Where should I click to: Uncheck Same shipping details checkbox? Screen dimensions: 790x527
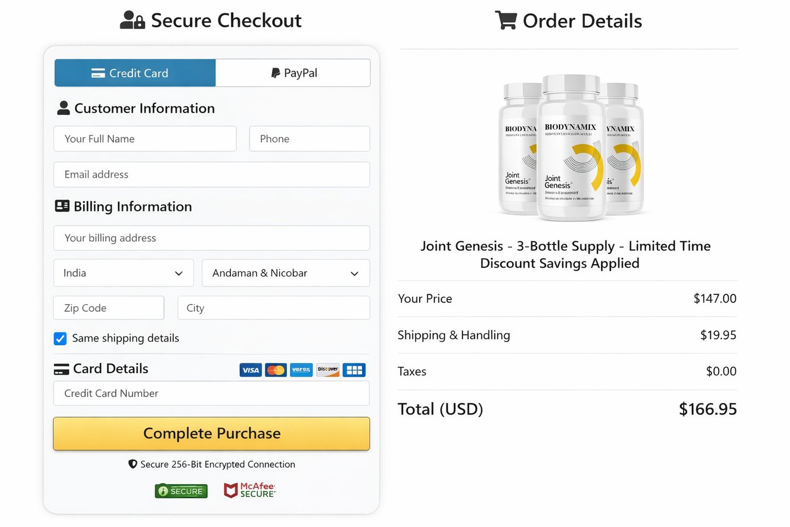[x=60, y=339]
